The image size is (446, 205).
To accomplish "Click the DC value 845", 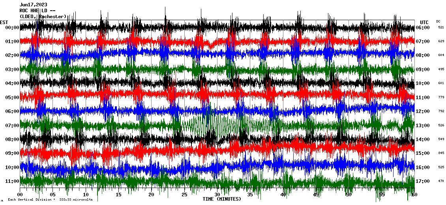I will tap(441, 153).
